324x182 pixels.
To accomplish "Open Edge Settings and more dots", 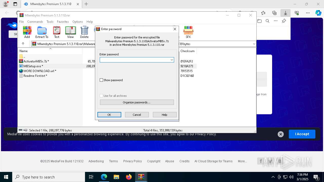I will 308,13.
